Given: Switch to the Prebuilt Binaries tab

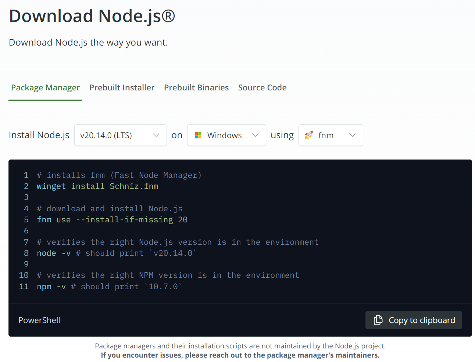Looking at the screenshot, I should (x=196, y=87).
